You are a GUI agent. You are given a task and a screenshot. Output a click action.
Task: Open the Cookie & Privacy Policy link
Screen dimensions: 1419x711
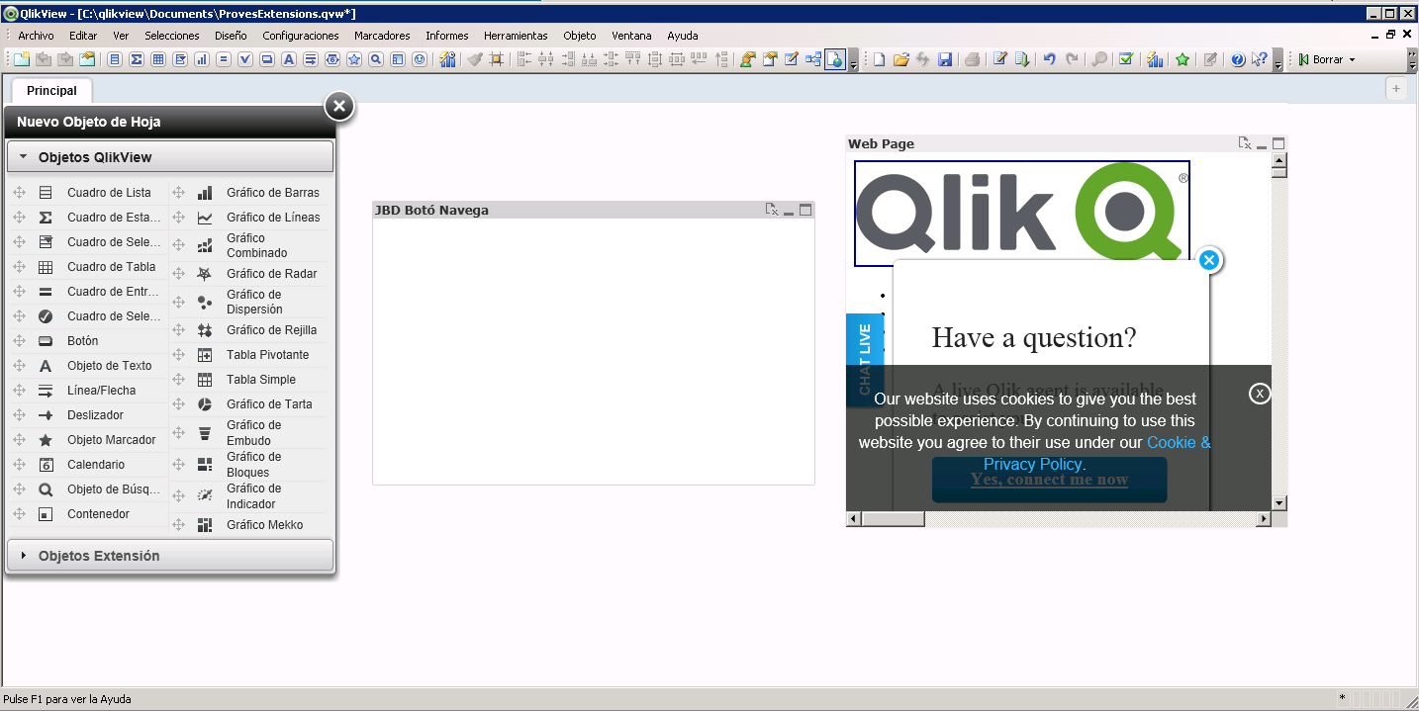pyautogui.click(x=1097, y=453)
